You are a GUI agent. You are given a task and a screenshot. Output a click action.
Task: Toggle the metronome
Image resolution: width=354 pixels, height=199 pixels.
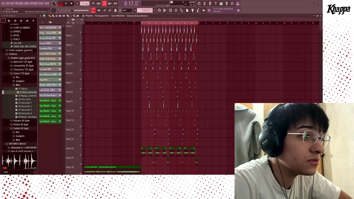[93, 3]
